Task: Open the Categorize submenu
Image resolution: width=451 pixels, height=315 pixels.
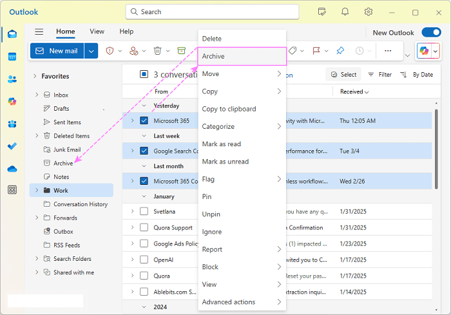Action: click(242, 126)
